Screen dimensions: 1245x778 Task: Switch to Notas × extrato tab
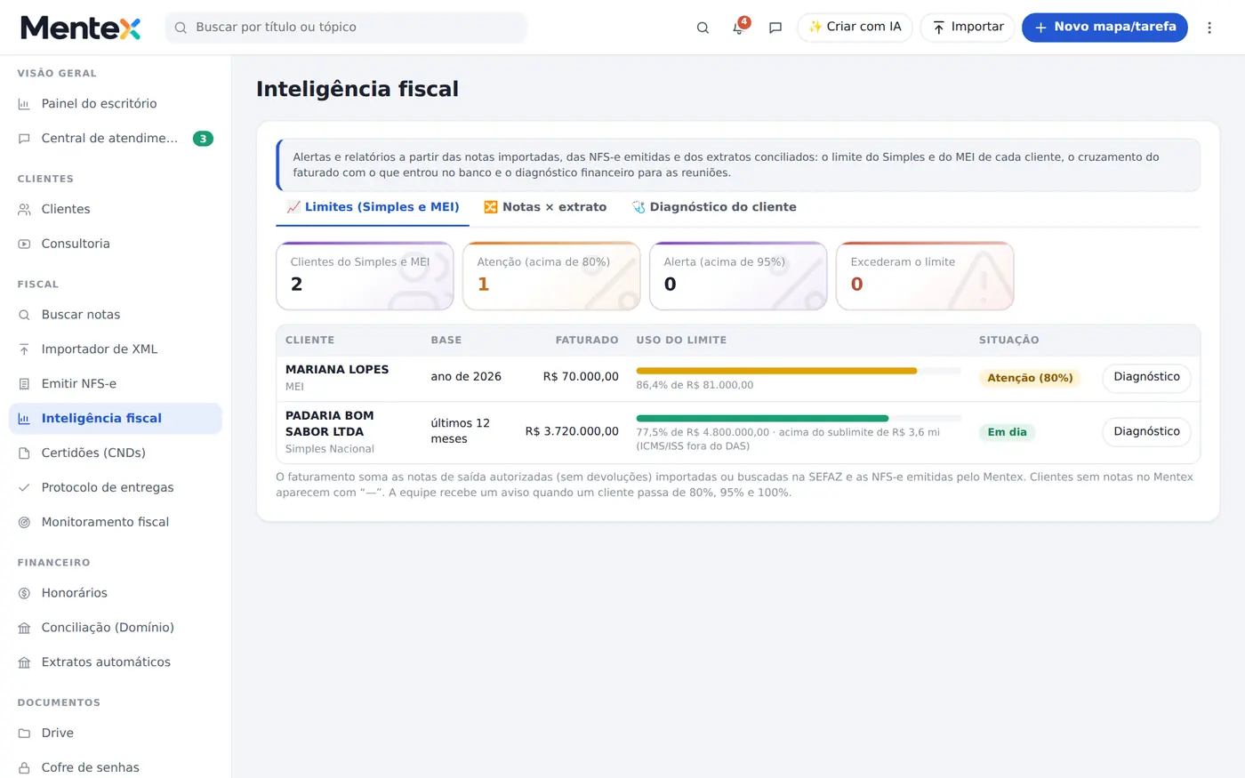click(x=545, y=207)
